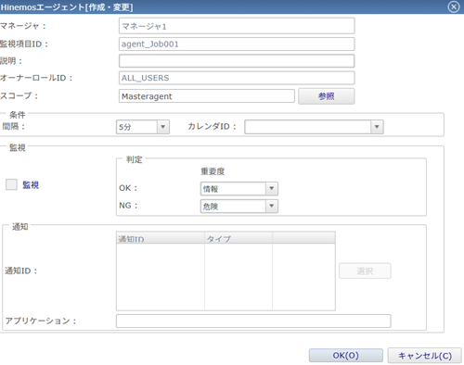Click the 監視項目ID input field
464x365 pixels.
(237, 44)
